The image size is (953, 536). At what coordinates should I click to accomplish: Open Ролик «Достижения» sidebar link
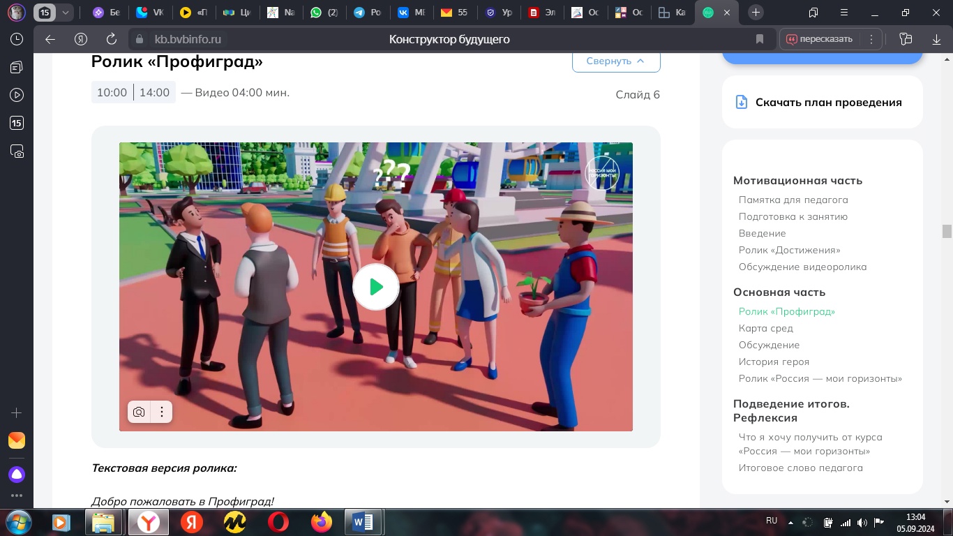789,250
